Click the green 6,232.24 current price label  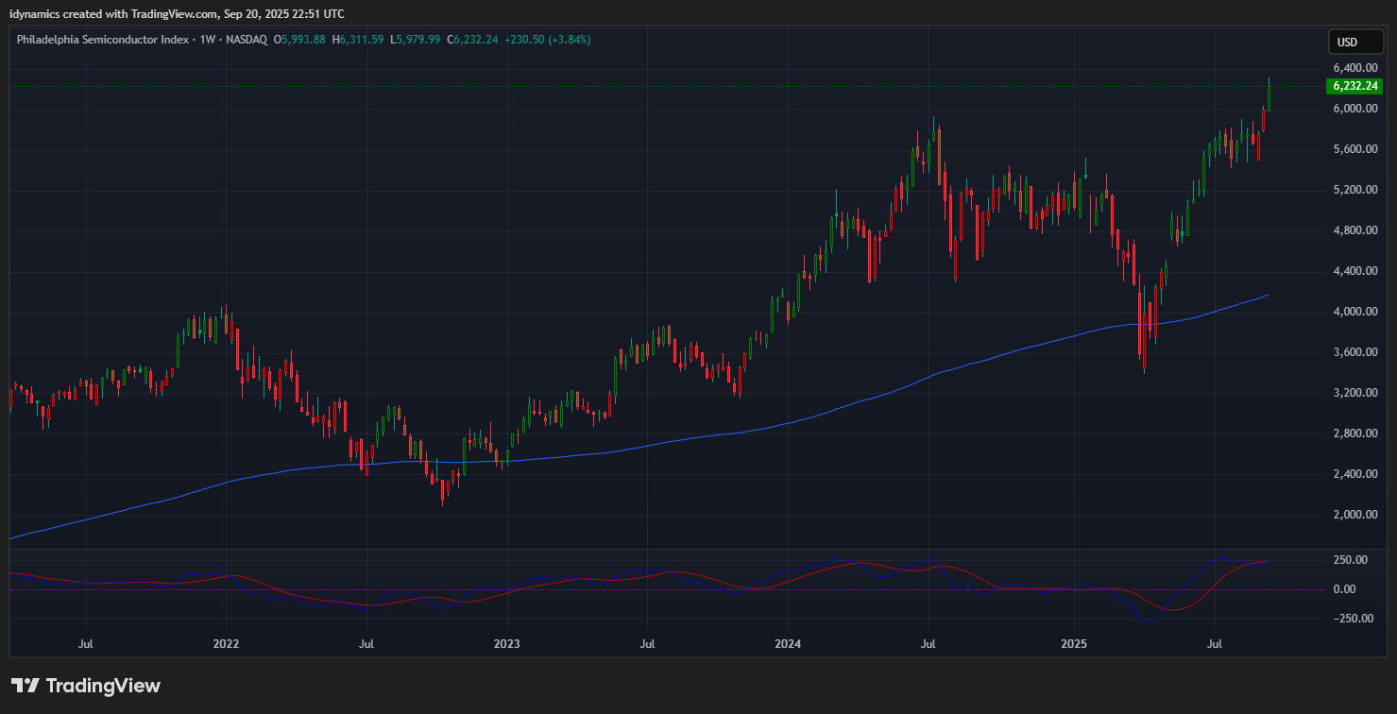tap(1354, 86)
